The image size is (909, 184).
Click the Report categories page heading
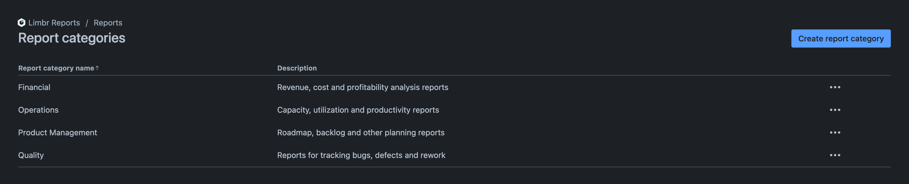click(71, 38)
